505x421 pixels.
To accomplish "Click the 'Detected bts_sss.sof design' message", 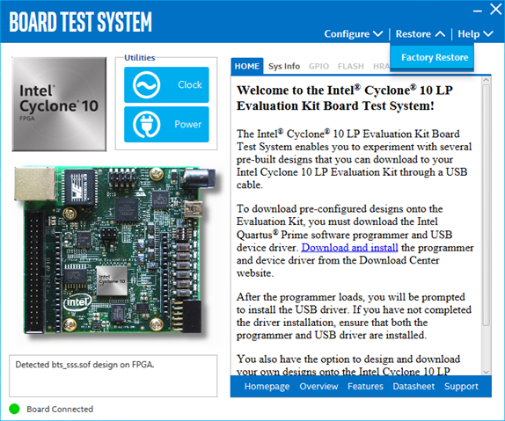I will tap(84, 365).
